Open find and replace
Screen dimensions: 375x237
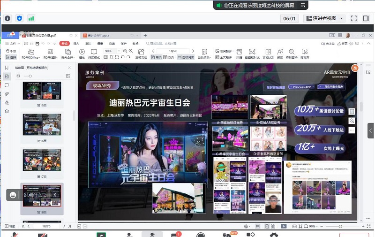292,54
